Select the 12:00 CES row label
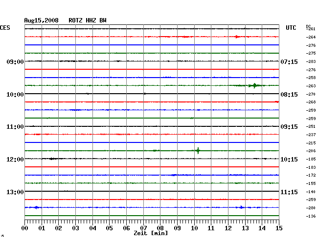This screenshot has width=318, height=241. click(x=15, y=160)
